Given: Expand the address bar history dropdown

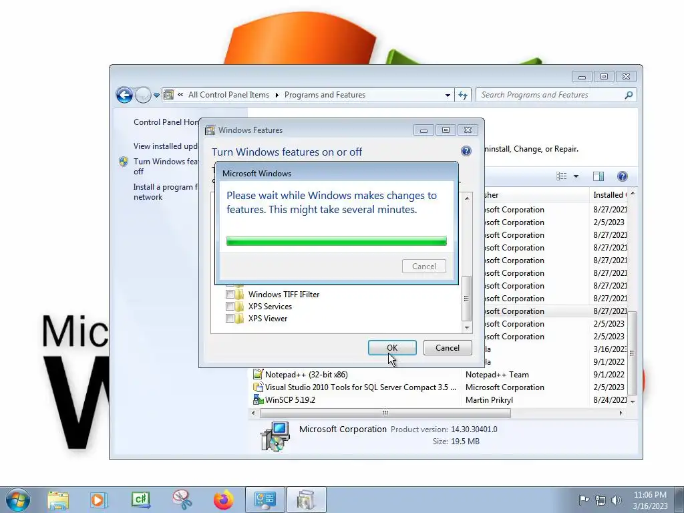Looking at the screenshot, I should 448,95.
